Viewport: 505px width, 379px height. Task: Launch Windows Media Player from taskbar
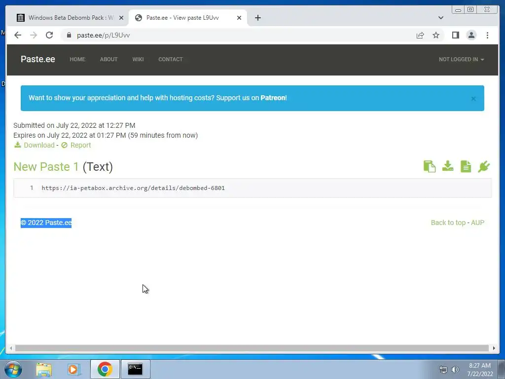(73, 369)
